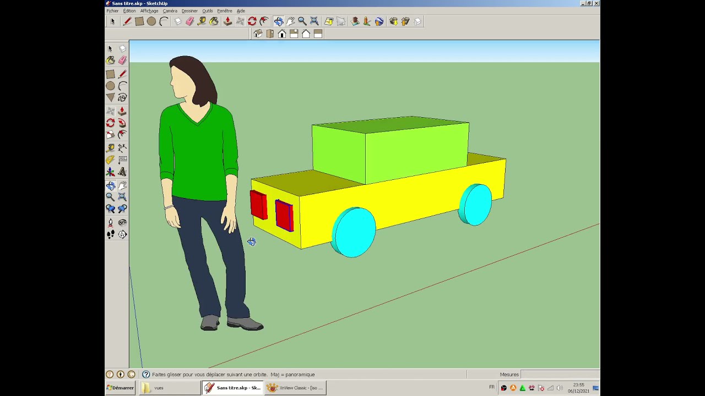Open the Fenêtre menu

[x=225, y=11]
